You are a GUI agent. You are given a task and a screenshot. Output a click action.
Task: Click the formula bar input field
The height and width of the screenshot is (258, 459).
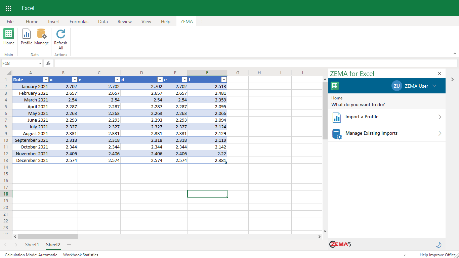(x=256, y=63)
